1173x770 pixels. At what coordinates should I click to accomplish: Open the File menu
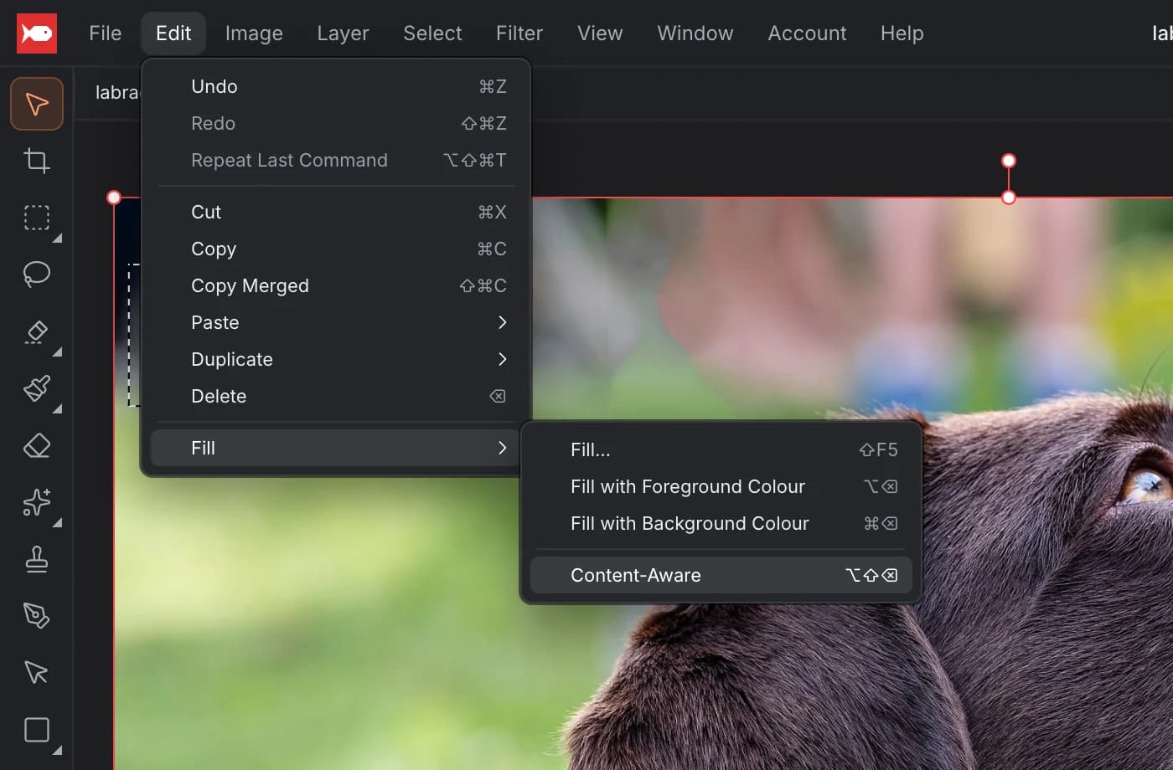click(x=106, y=33)
